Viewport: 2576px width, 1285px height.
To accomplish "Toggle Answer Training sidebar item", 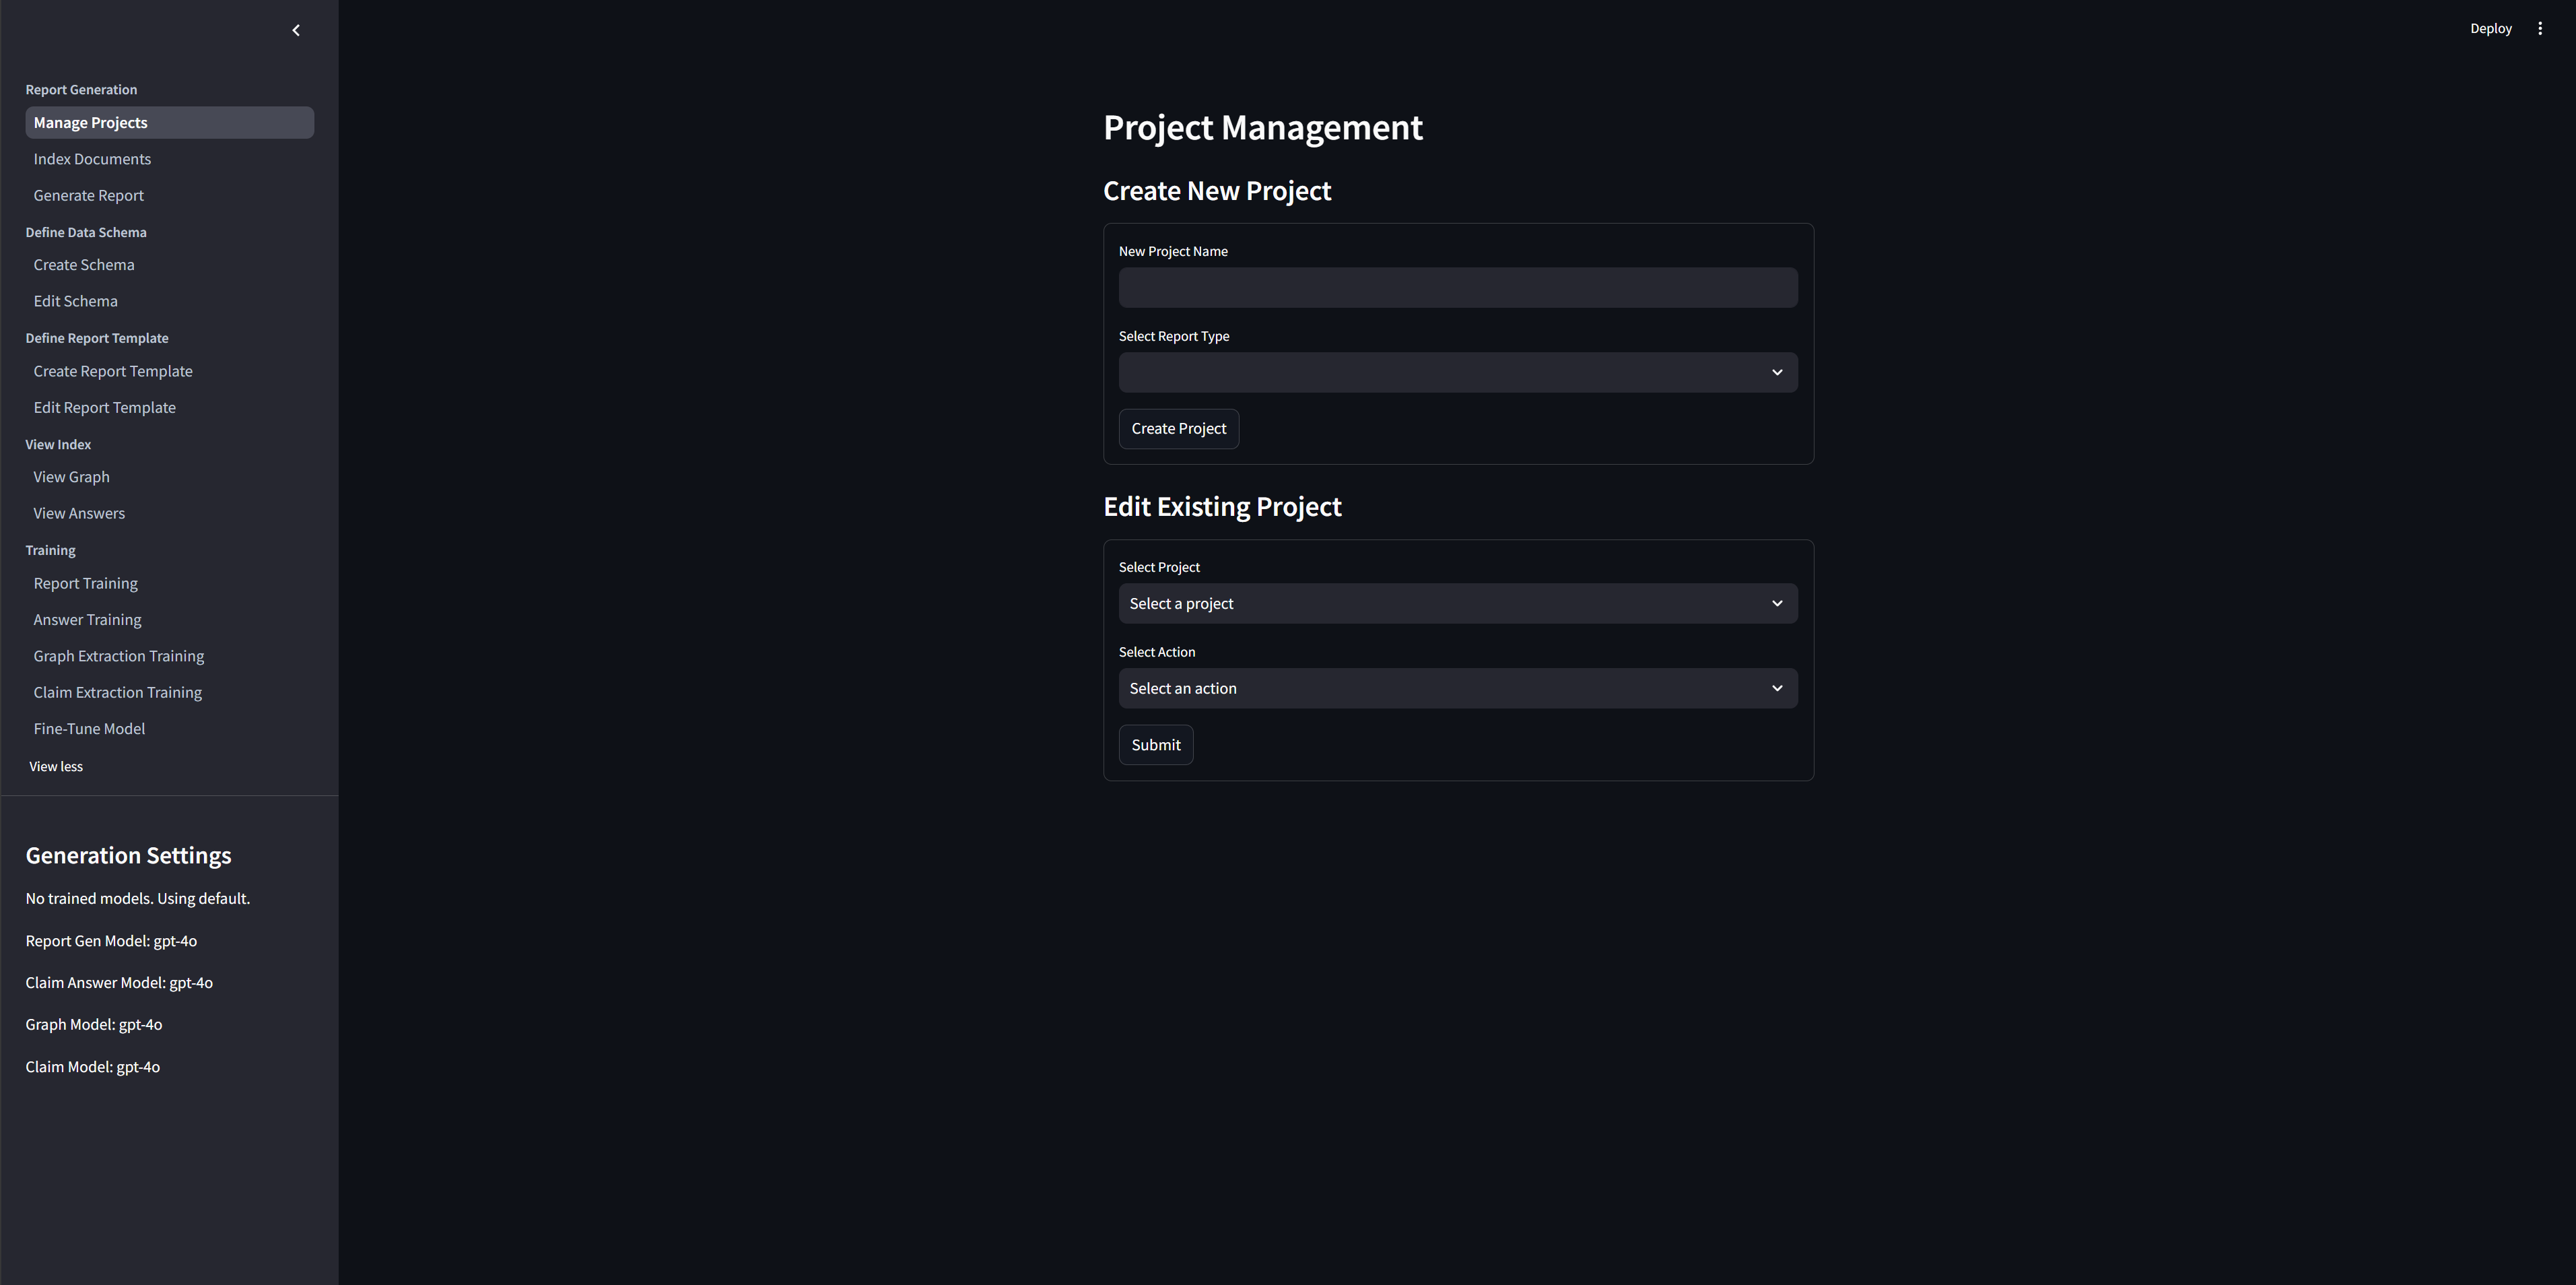I will coord(86,620).
